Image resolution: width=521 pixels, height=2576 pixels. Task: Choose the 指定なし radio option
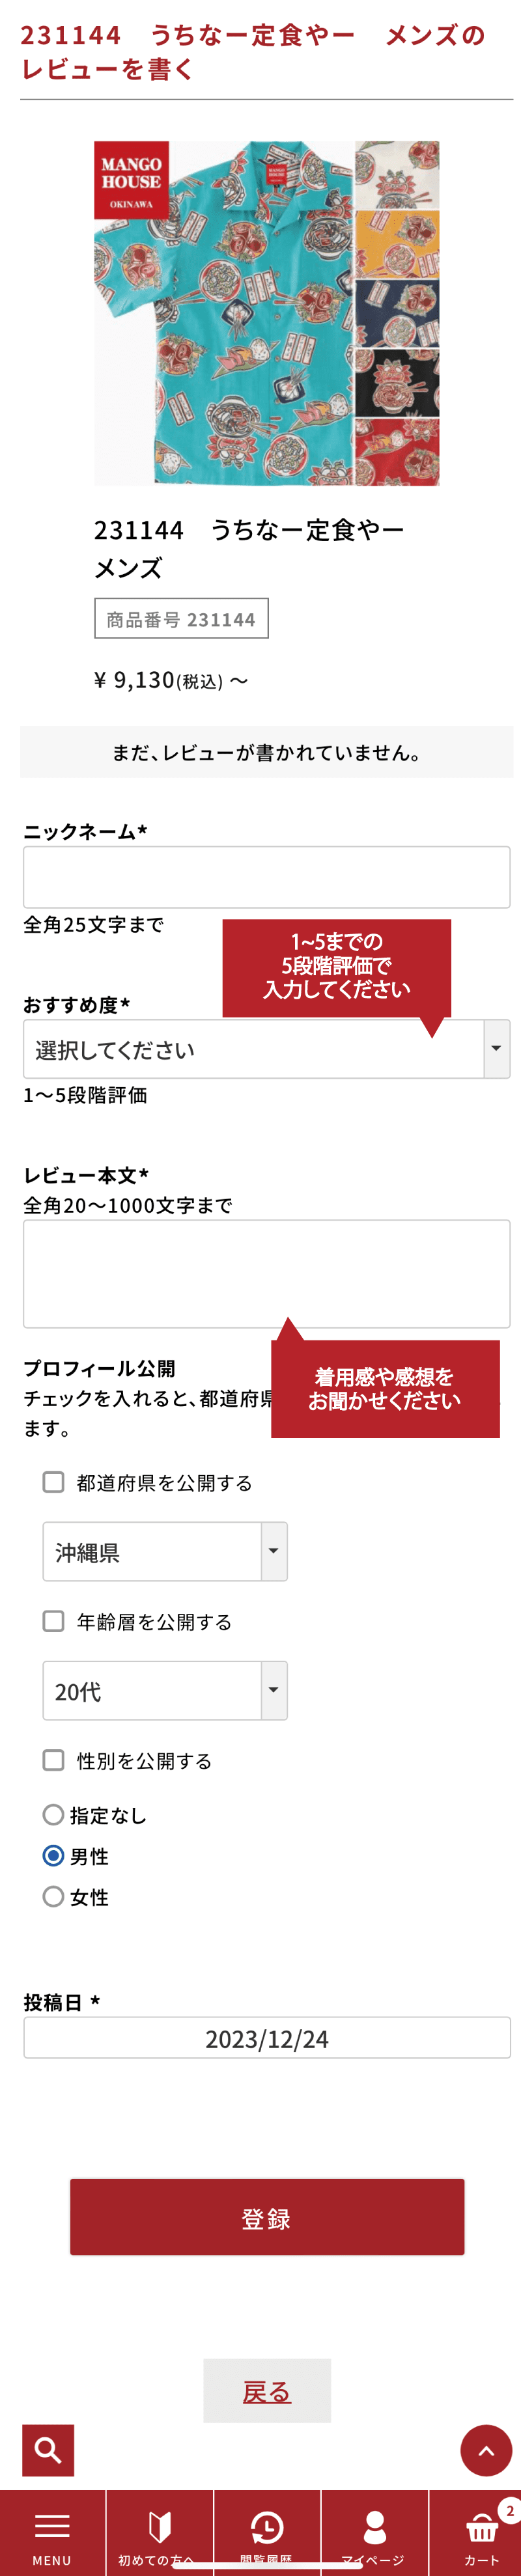pos(54,1814)
